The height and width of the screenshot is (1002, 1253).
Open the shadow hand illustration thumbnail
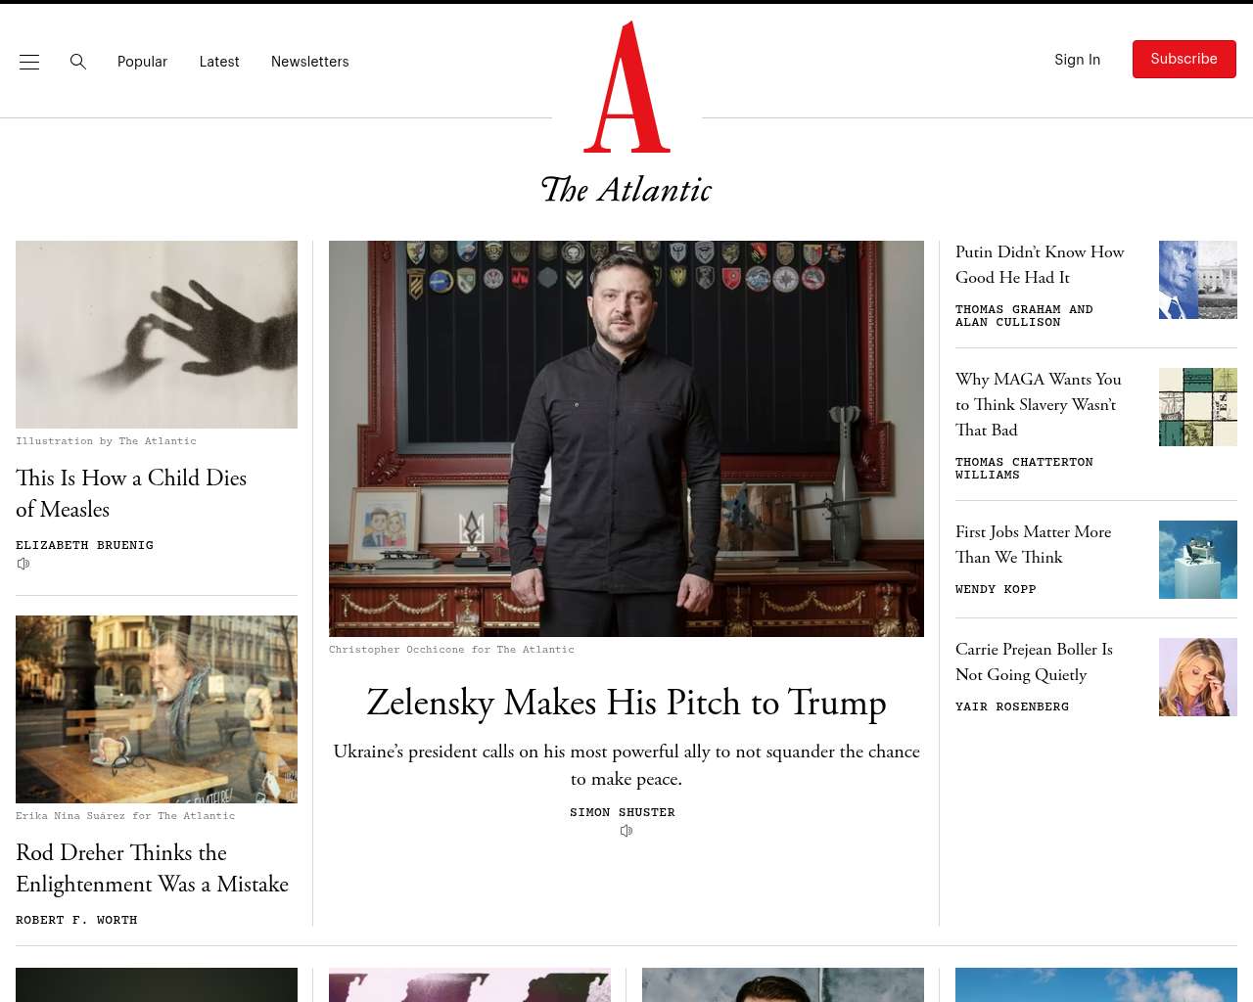tap(157, 335)
